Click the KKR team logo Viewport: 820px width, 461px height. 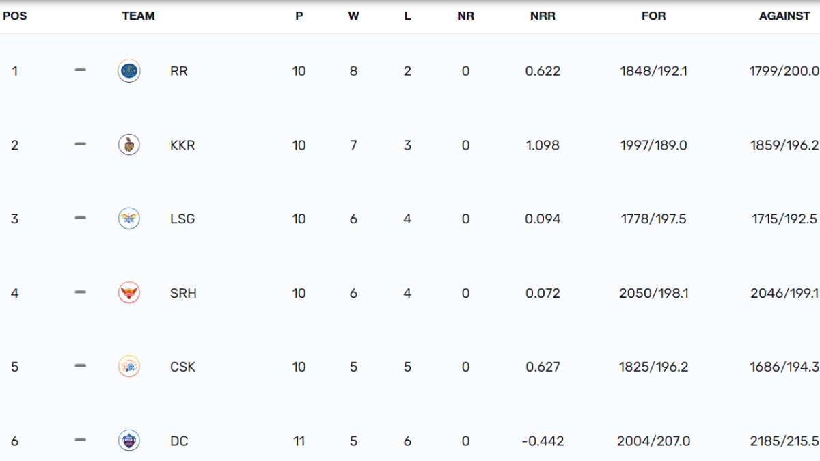pyautogui.click(x=129, y=145)
